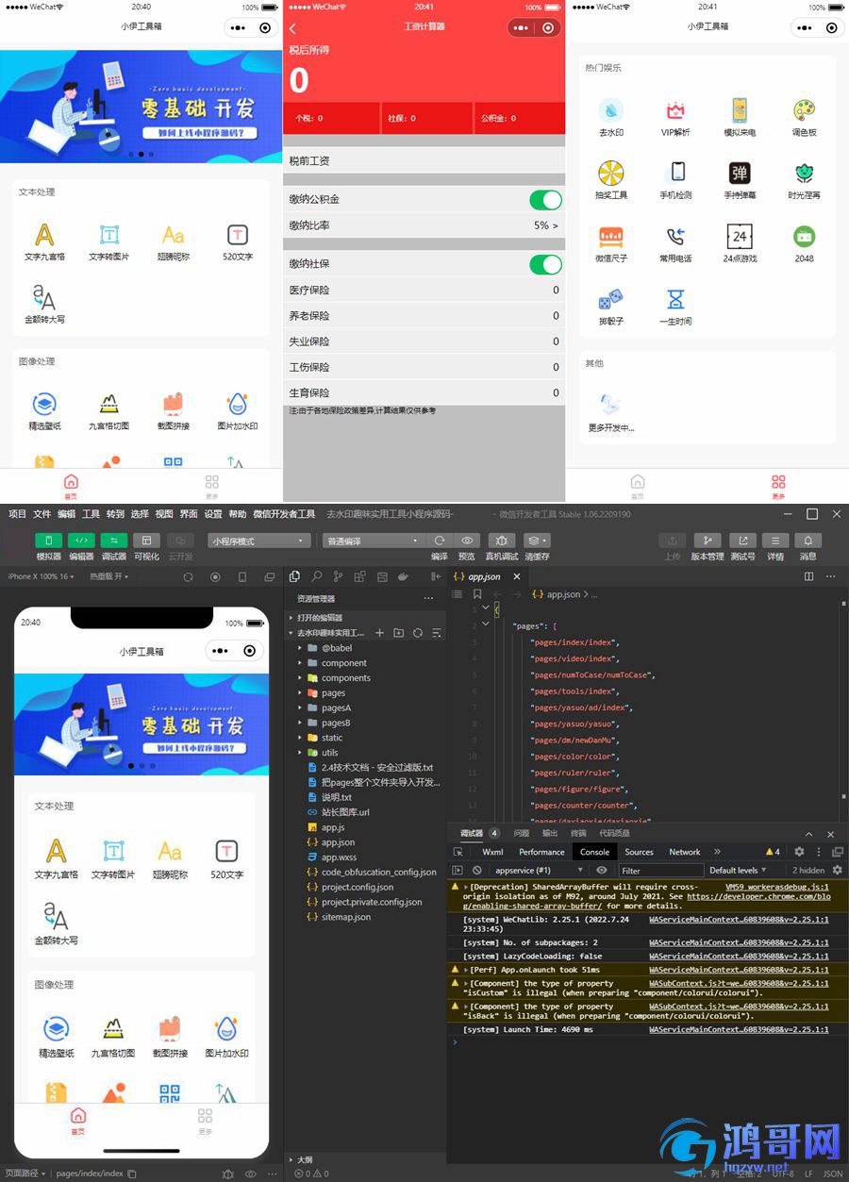Toggle the 模拟器 simulator panel button
Screen dimensions: 849x1182
point(49,541)
